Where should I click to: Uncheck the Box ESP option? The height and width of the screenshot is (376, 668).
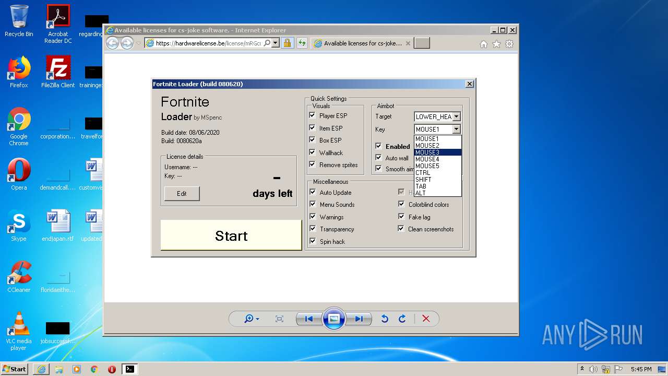[313, 140]
